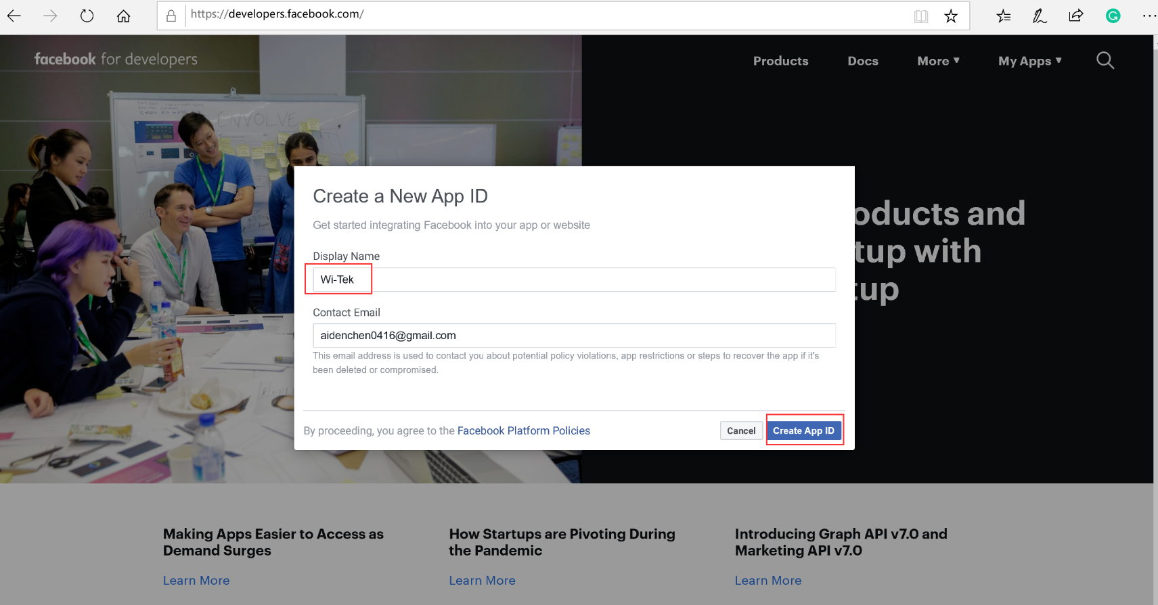This screenshot has height=605, width=1158.
Task: Learn More about Startups Pivoting article
Action: (482, 581)
